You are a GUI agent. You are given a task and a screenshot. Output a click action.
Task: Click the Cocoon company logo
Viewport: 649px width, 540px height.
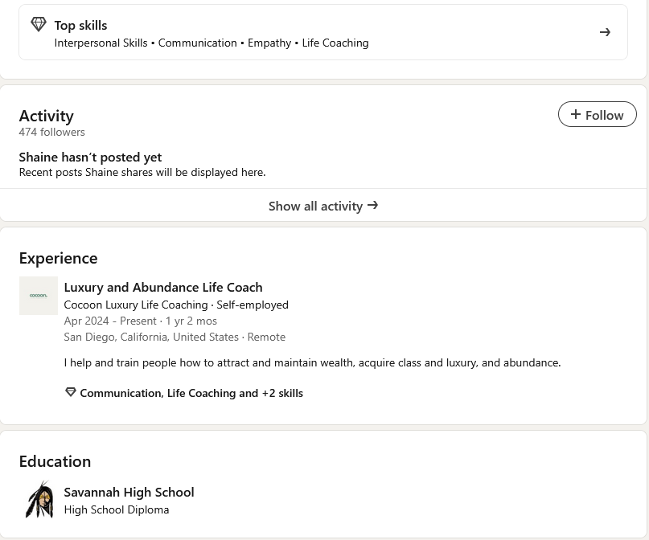pos(39,296)
